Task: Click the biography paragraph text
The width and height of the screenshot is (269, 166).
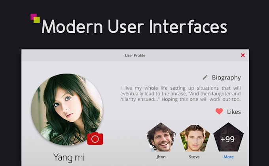Action: (x=180, y=94)
